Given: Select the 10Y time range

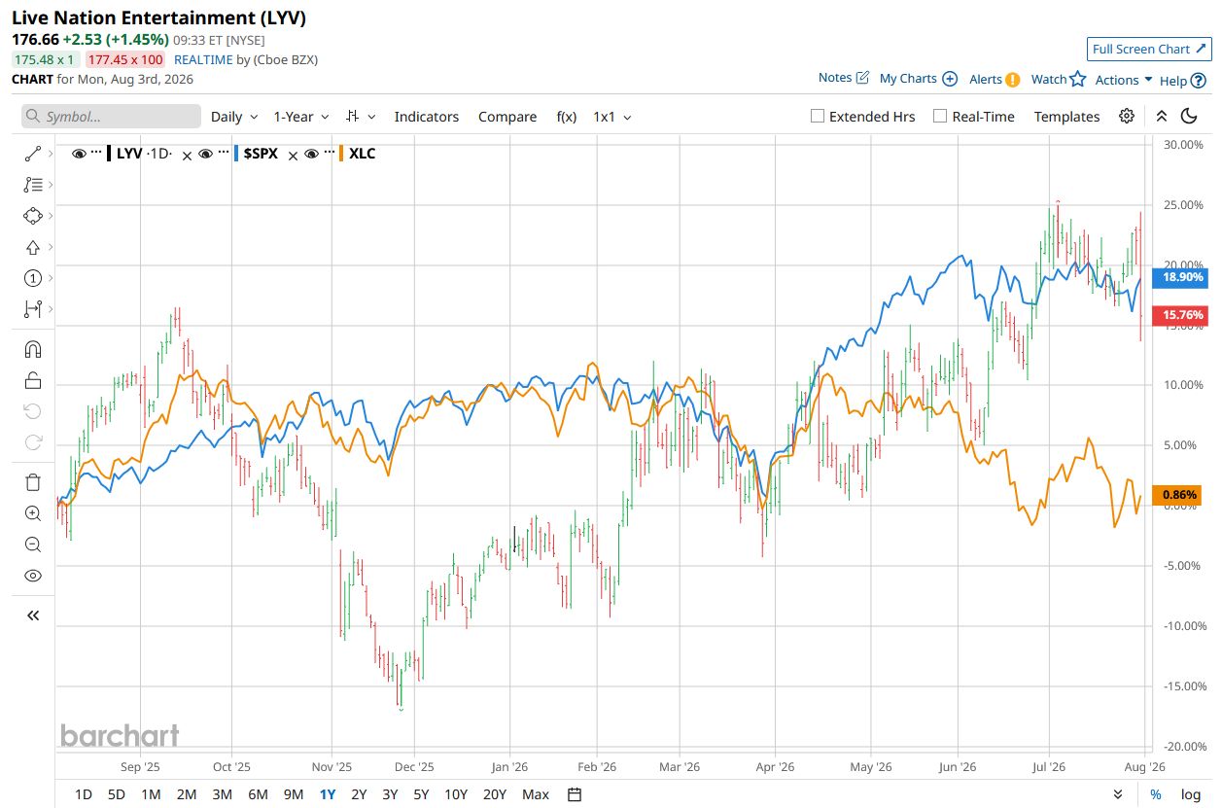Looking at the screenshot, I should 455,794.
